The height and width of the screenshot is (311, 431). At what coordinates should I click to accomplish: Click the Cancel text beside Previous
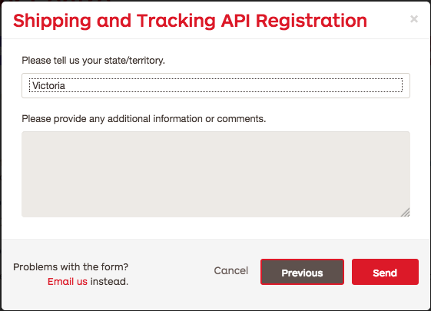point(231,270)
